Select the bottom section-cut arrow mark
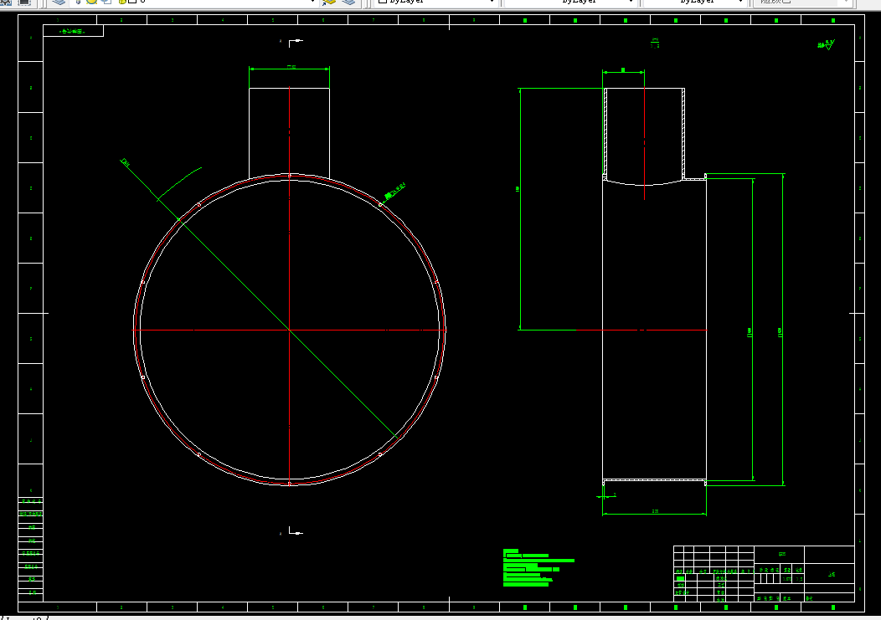 pyautogui.click(x=295, y=530)
